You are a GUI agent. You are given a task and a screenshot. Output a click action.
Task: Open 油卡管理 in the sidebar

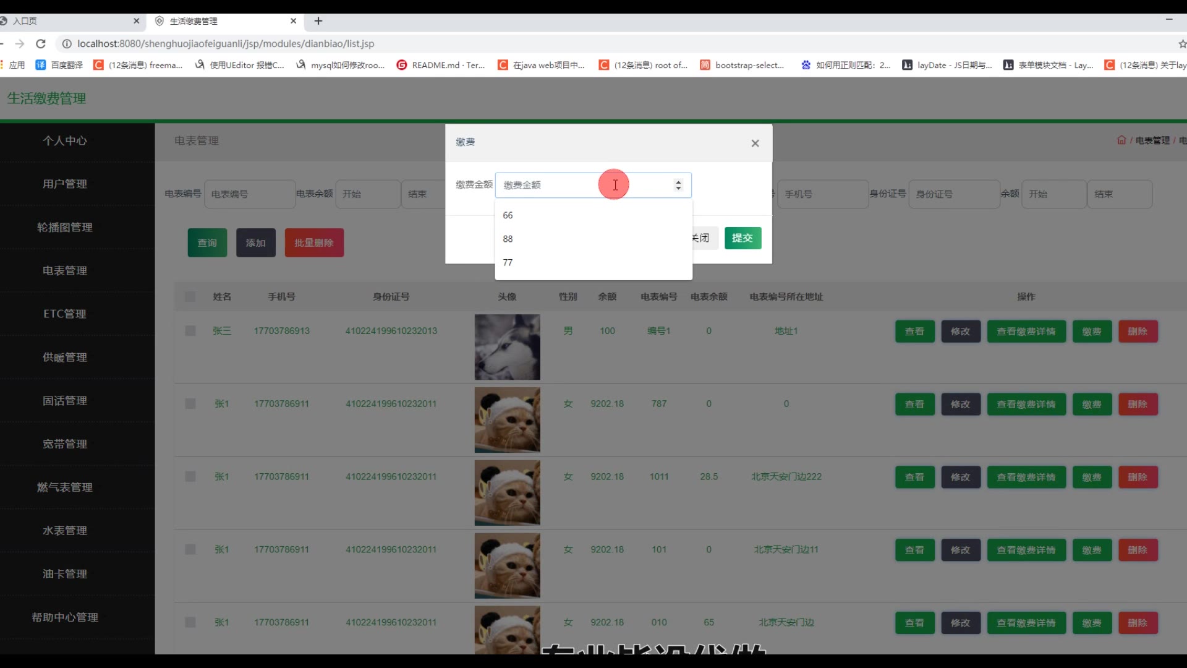[x=65, y=574]
